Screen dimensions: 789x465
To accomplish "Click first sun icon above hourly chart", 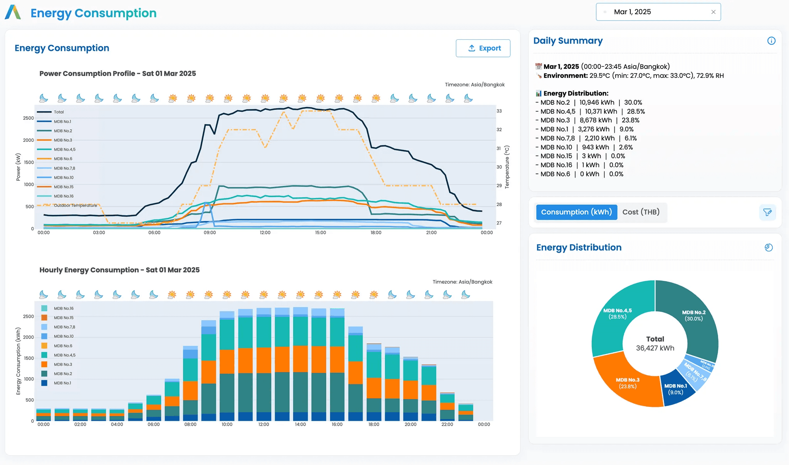I will [x=172, y=295].
